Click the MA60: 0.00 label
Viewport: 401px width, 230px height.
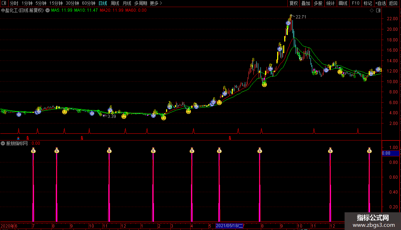click(x=136, y=11)
